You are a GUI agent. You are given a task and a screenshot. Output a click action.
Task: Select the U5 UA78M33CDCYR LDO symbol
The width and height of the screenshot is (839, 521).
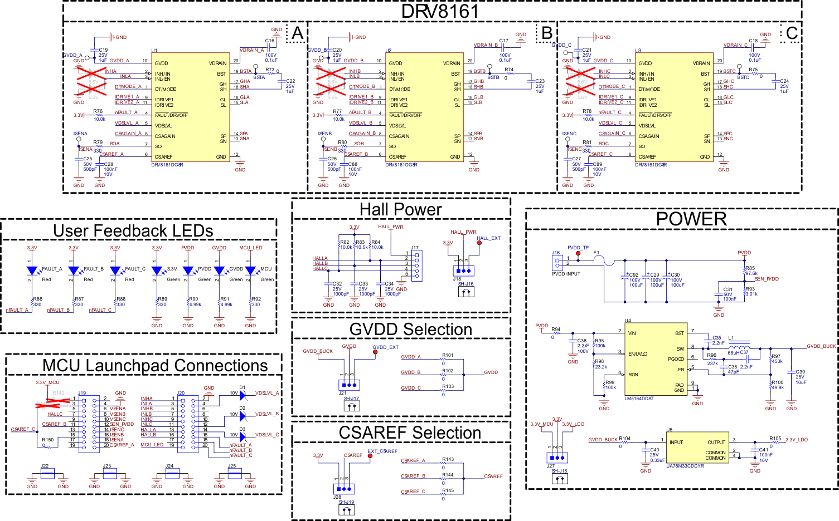[x=697, y=448]
